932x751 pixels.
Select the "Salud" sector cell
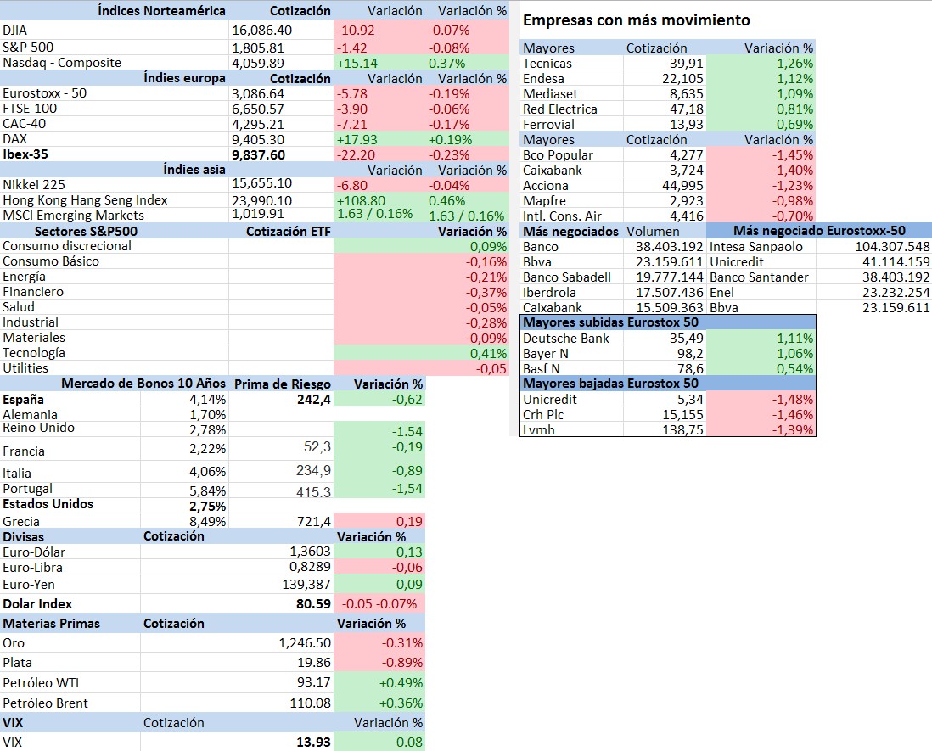pos(19,307)
